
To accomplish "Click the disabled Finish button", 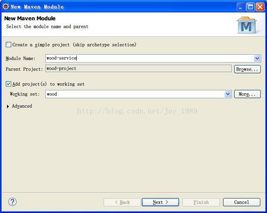I will (x=201, y=202).
